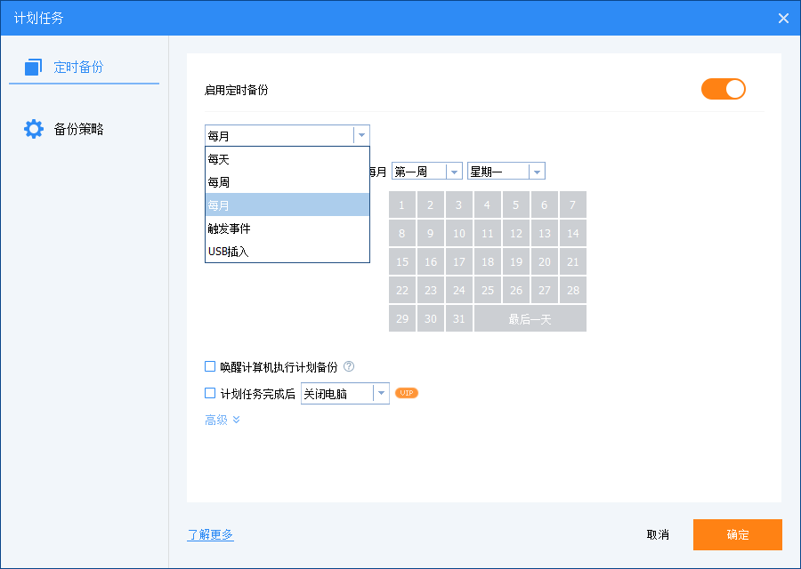This screenshot has width=801, height=569.
Task: Click the orange VIP badge
Action: [407, 393]
